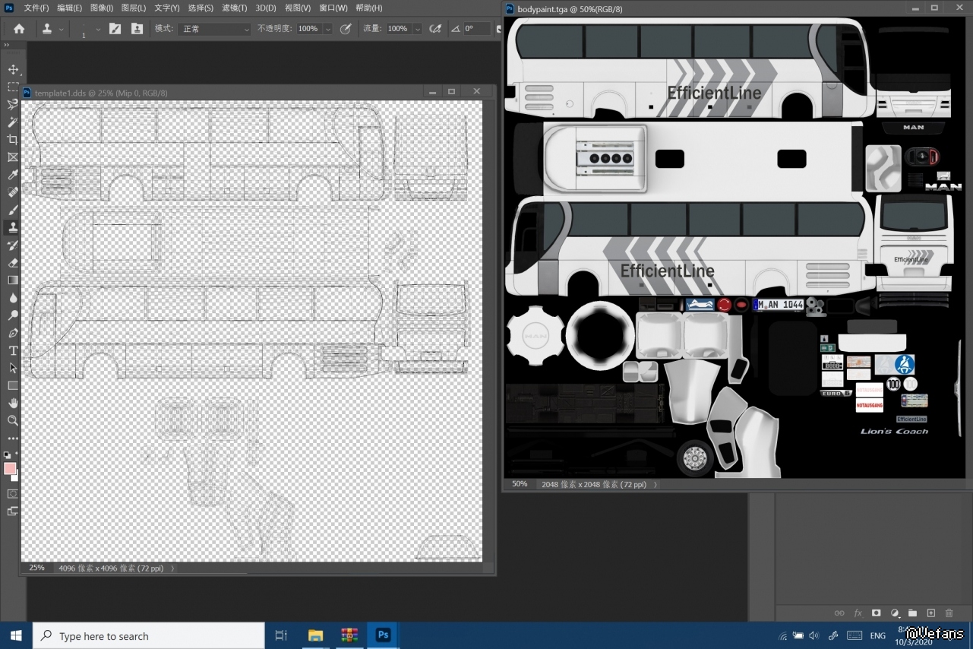This screenshot has width=973, height=649.
Task: Toggle the brush settings panel button
Action: coord(115,28)
